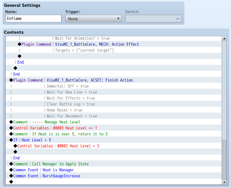231x188 pixels.
Task: Select the If Heat Level > 5 condition
Action: [36, 140]
